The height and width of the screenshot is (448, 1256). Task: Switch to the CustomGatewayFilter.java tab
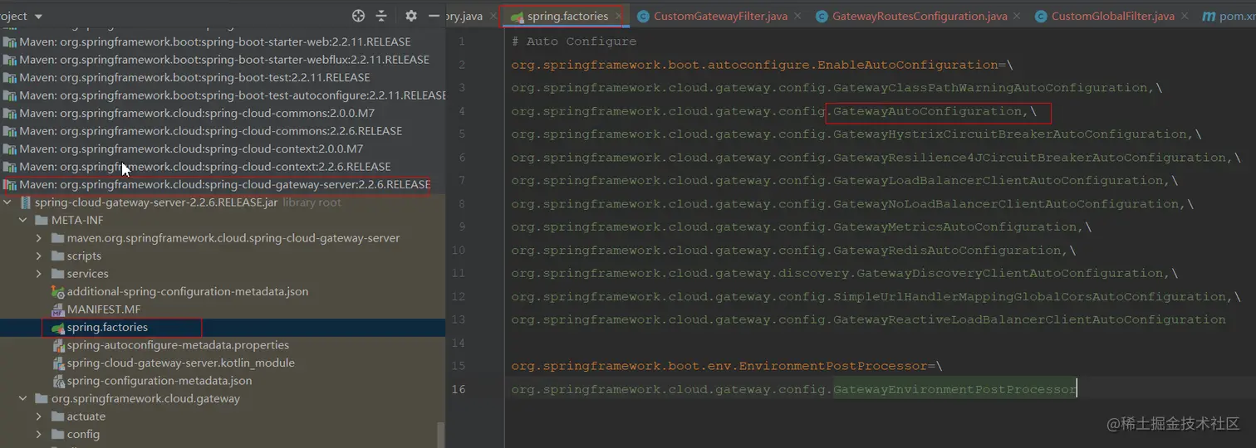(720, 17)
